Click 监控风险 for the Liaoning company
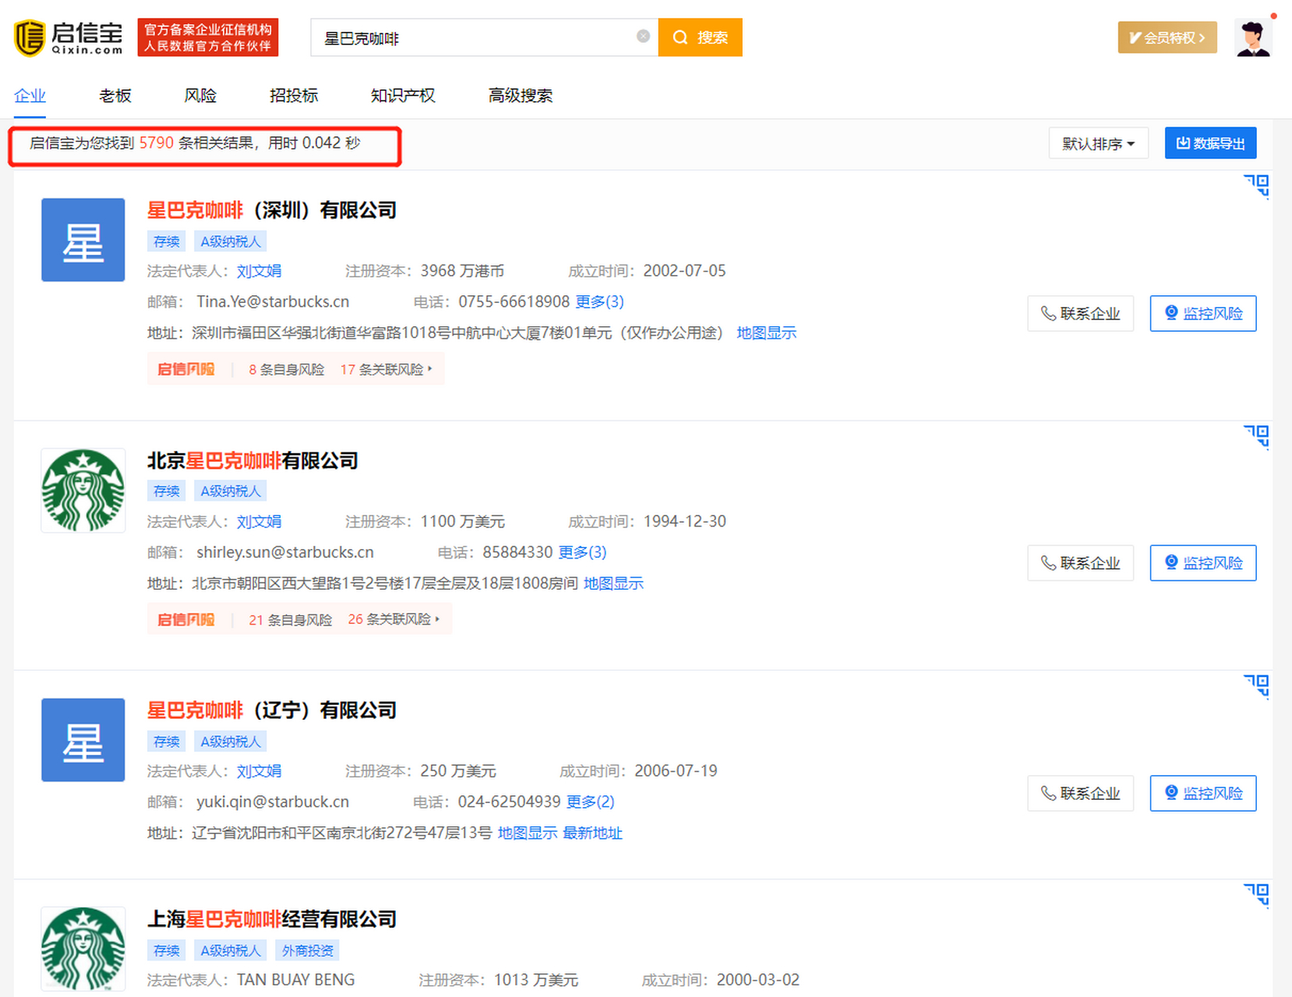The height and width of the screenshot is (997, 1292). pos(1203,793)
